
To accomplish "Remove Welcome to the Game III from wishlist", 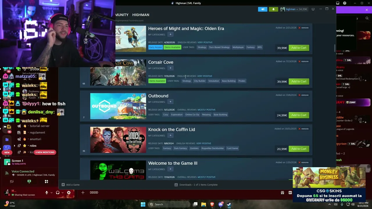I will [303, 163].
